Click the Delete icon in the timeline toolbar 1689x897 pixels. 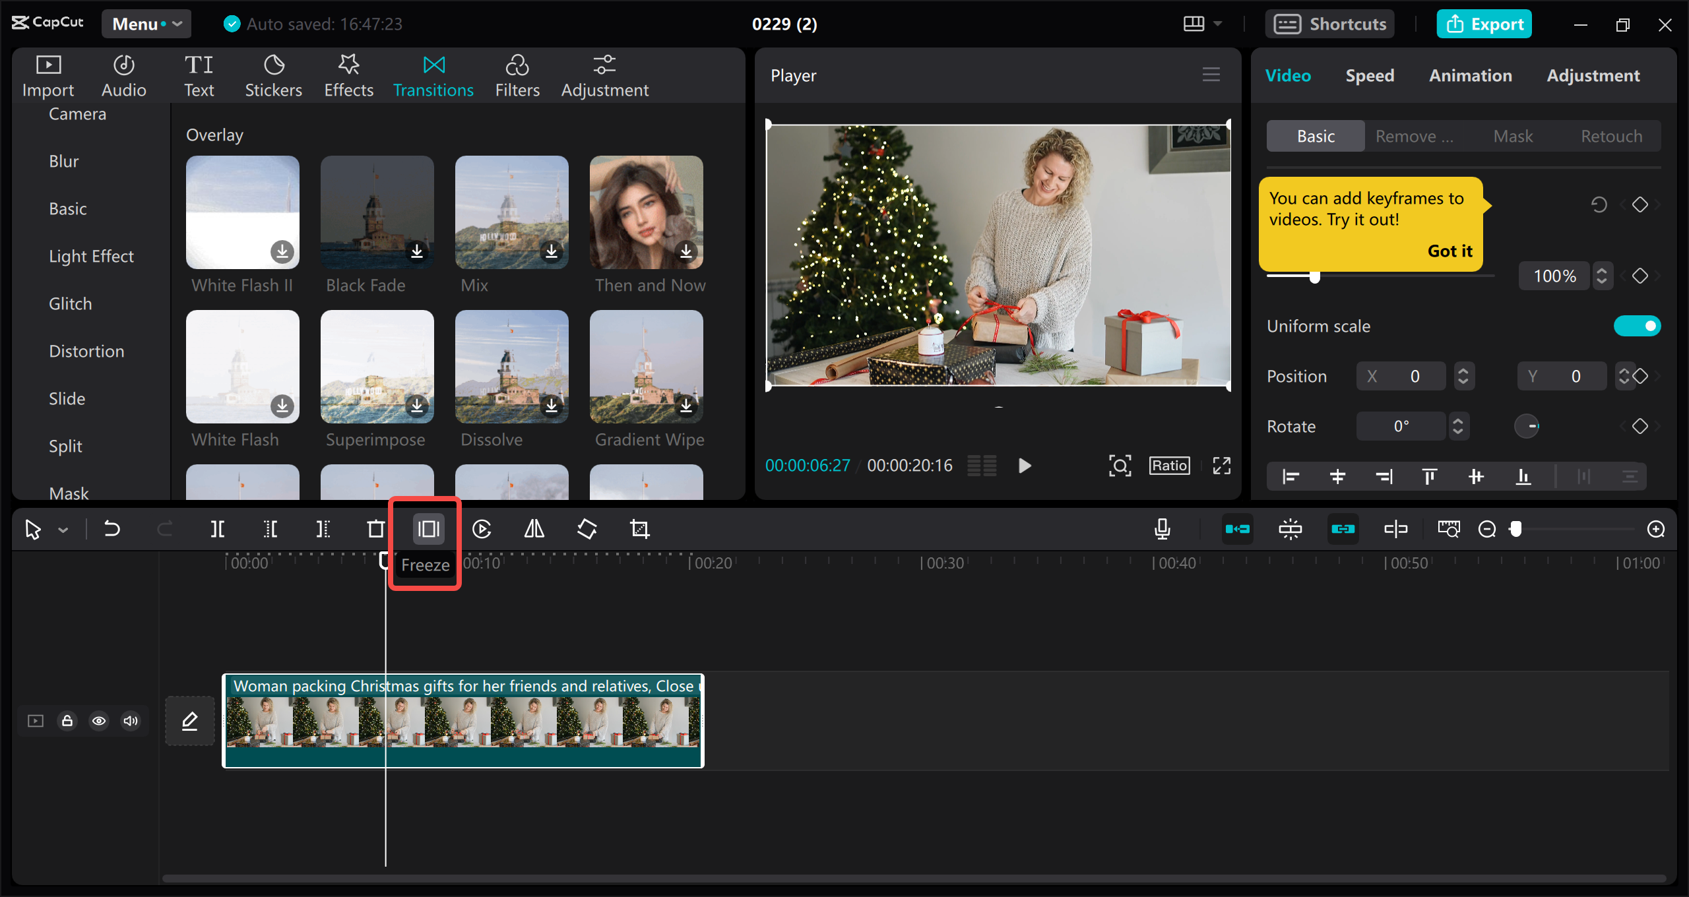(375, 528)
